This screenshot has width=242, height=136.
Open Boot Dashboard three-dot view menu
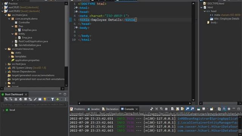pos(65,99)
